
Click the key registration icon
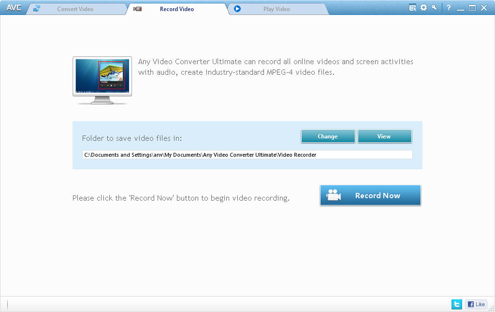pyautogui.click(x=435, y=8)
